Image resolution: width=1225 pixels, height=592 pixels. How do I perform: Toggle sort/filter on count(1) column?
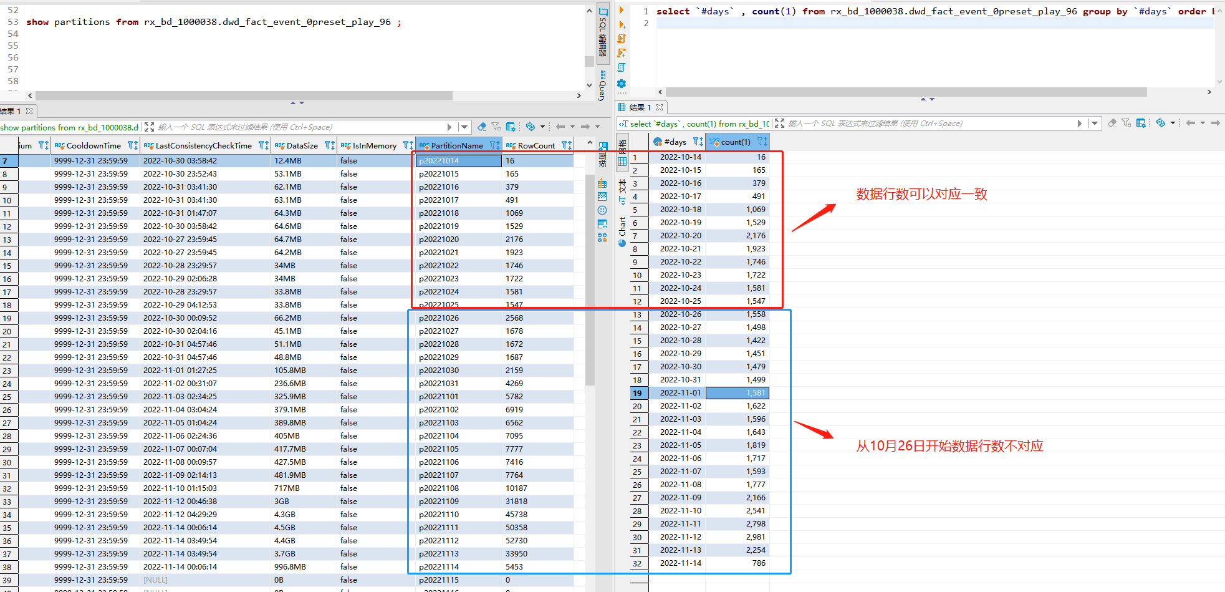tap(762, 142)
